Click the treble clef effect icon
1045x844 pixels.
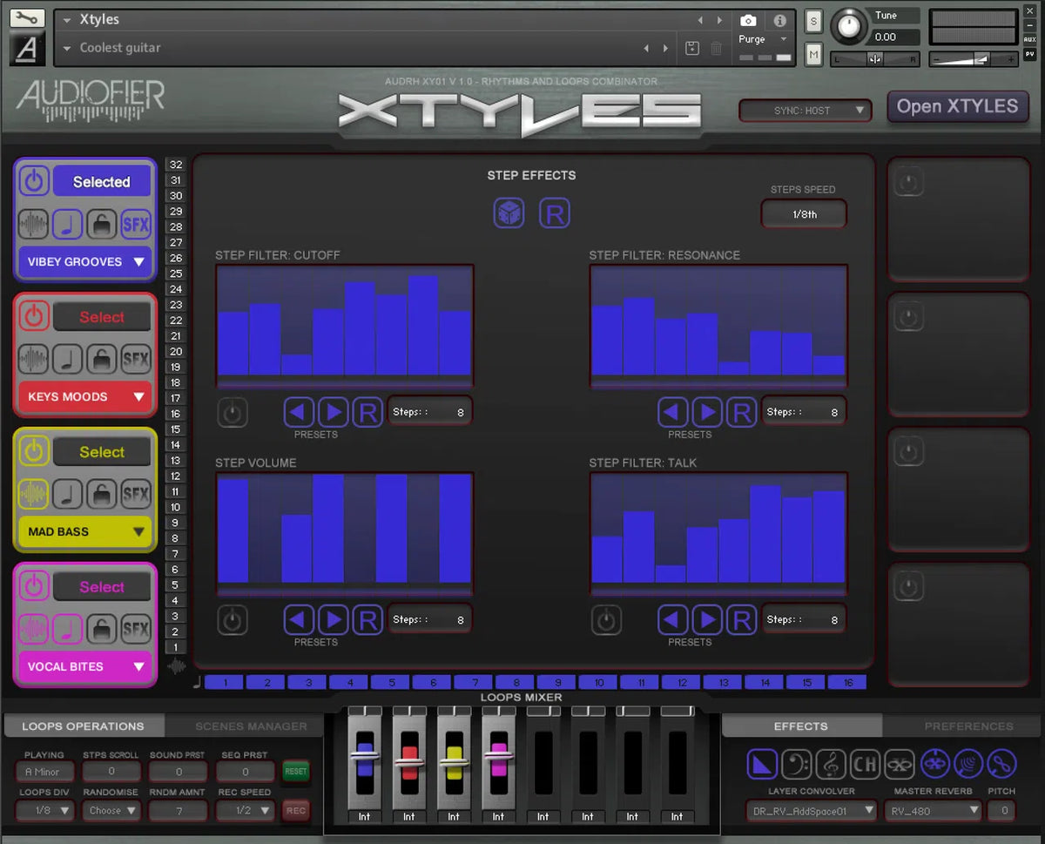[x=830, y=764]
